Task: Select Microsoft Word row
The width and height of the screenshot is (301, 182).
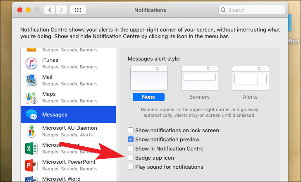Action: coord(68,178)
